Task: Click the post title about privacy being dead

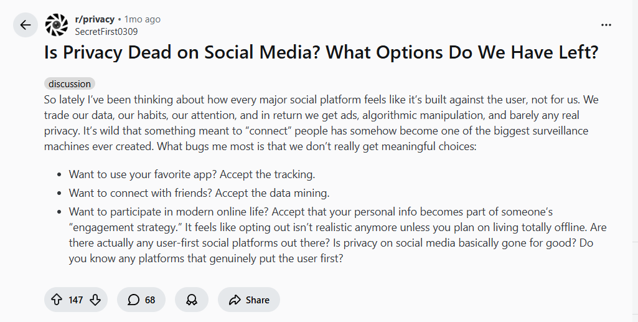Action: point(321,52)
